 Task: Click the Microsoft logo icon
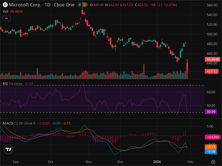pyautogui.click(x=5, y=5)
